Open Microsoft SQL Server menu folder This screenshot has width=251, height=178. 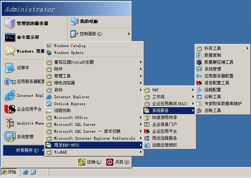point(95,124)
